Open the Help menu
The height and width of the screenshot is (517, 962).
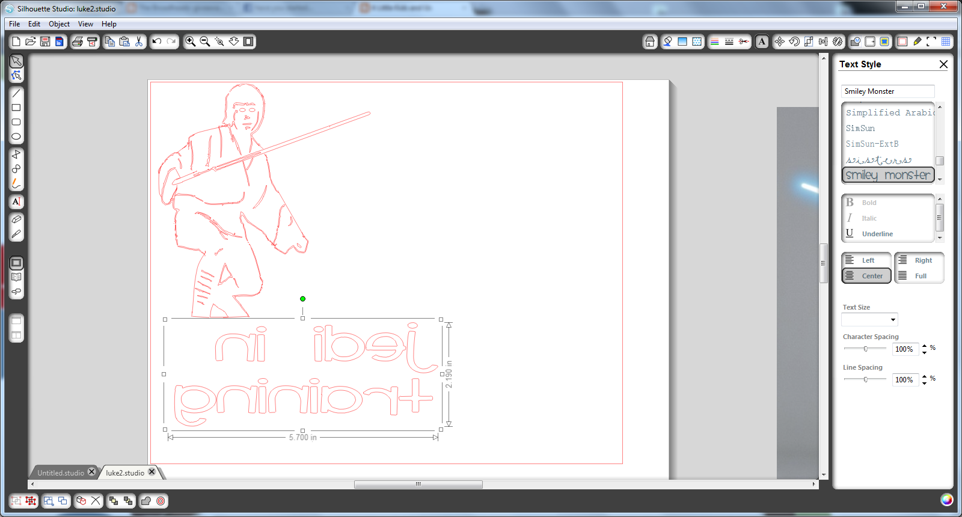click(109, 24)
